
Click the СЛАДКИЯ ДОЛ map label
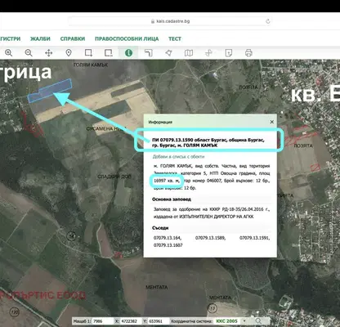point(114,177)
